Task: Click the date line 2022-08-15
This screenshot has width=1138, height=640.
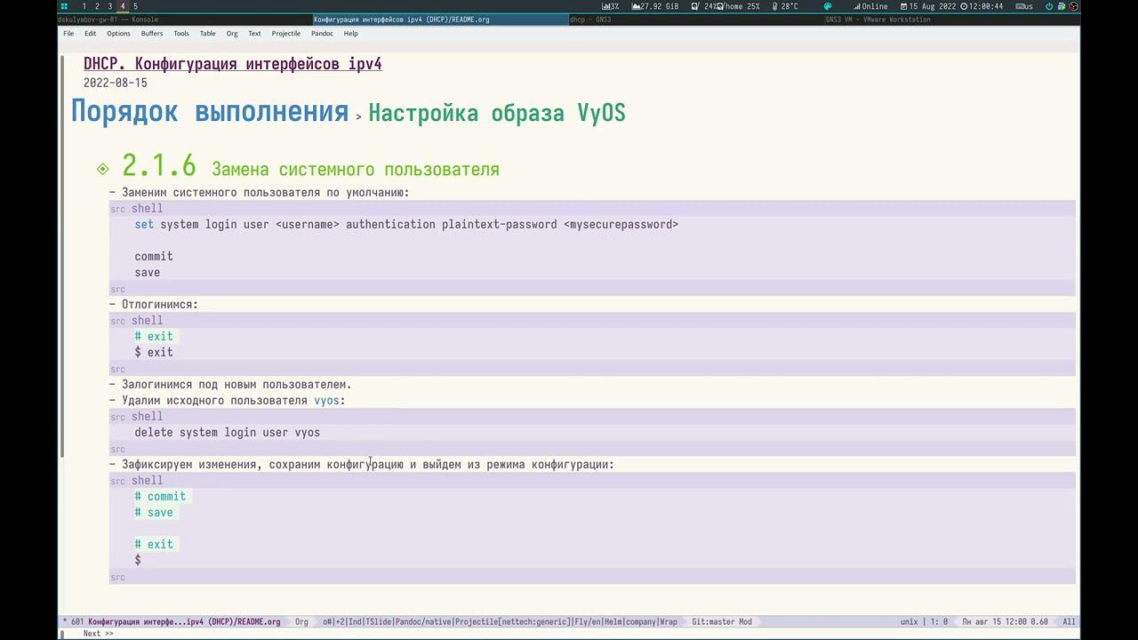Action: point(116,83)
